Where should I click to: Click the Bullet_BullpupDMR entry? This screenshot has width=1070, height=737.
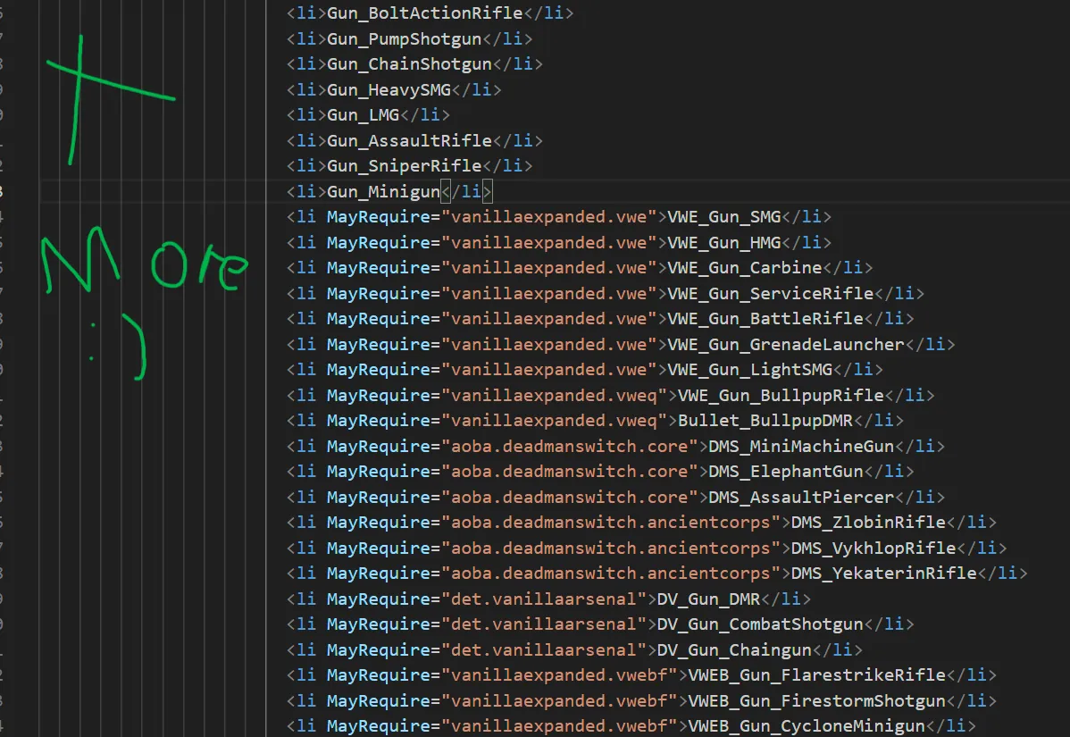(x=765, y=421)
